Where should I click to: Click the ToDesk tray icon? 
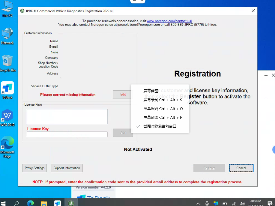[216, 204]
